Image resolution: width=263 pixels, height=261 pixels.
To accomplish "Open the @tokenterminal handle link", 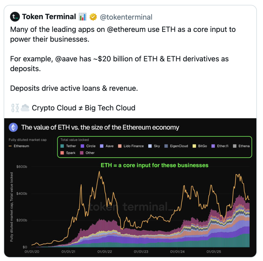I will coord(126,17).
